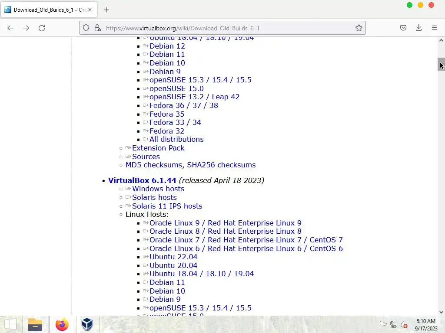Open the Fedora 35 link
This screenshot has height=333, width=445.
[x=167, y=114]
